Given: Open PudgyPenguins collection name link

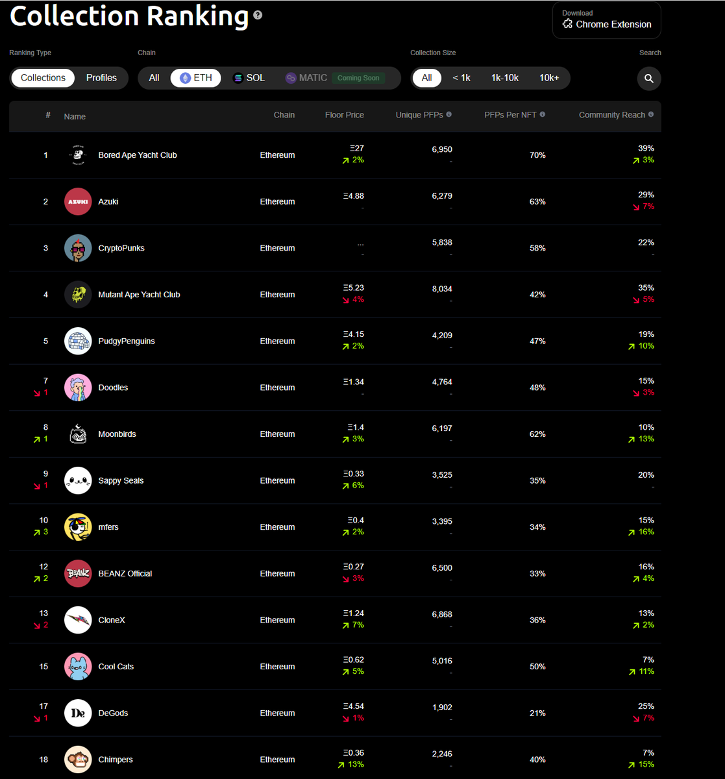Looking at the screenshot, I should pos(127,341).
